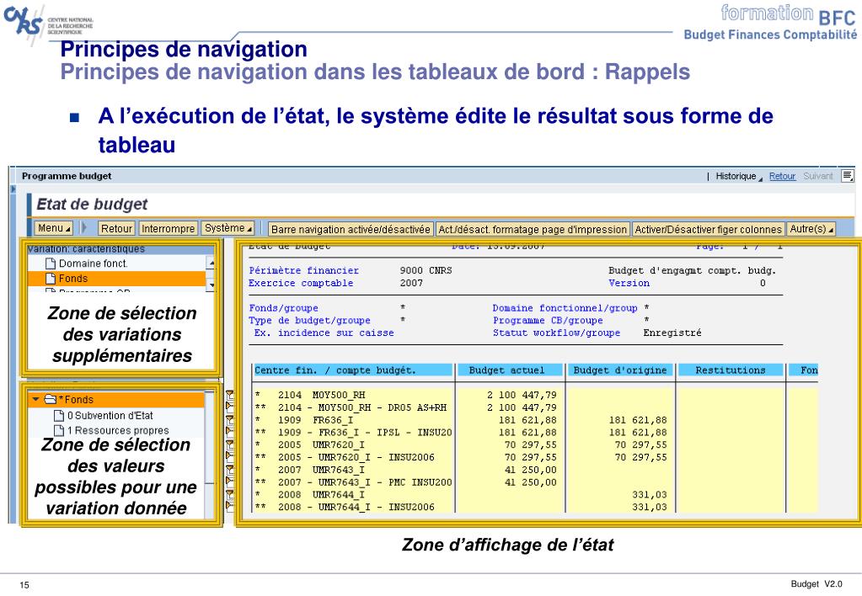
Task: Select 'Domaine fonct.' in the variation list
Action: 93,263
